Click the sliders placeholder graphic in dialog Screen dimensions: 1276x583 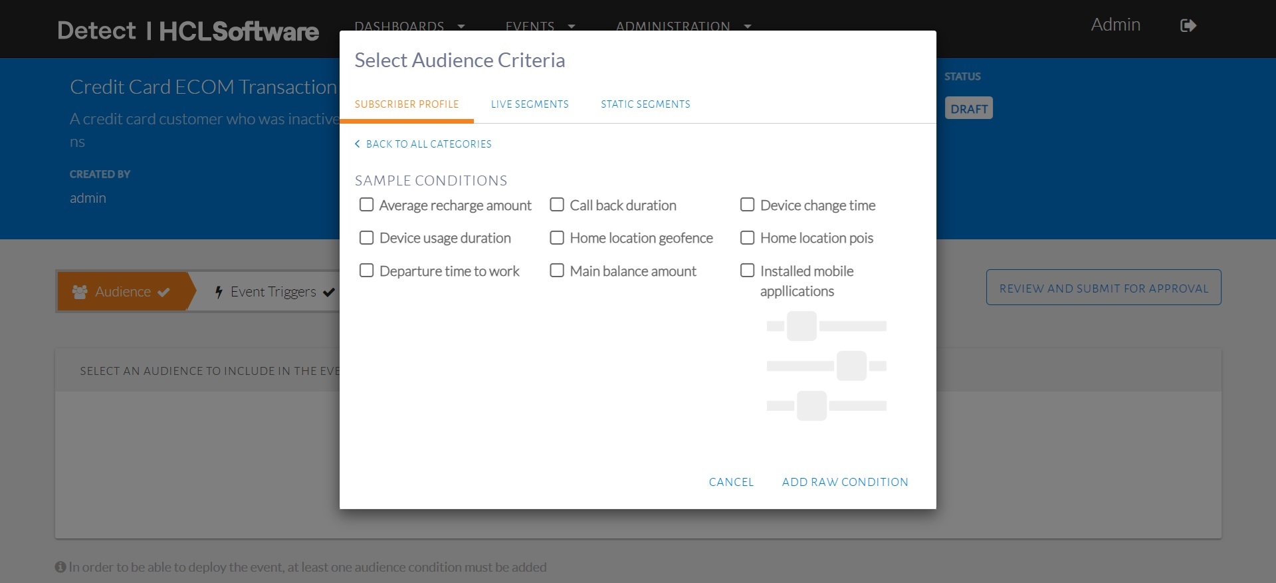click(x=826, y=366)
